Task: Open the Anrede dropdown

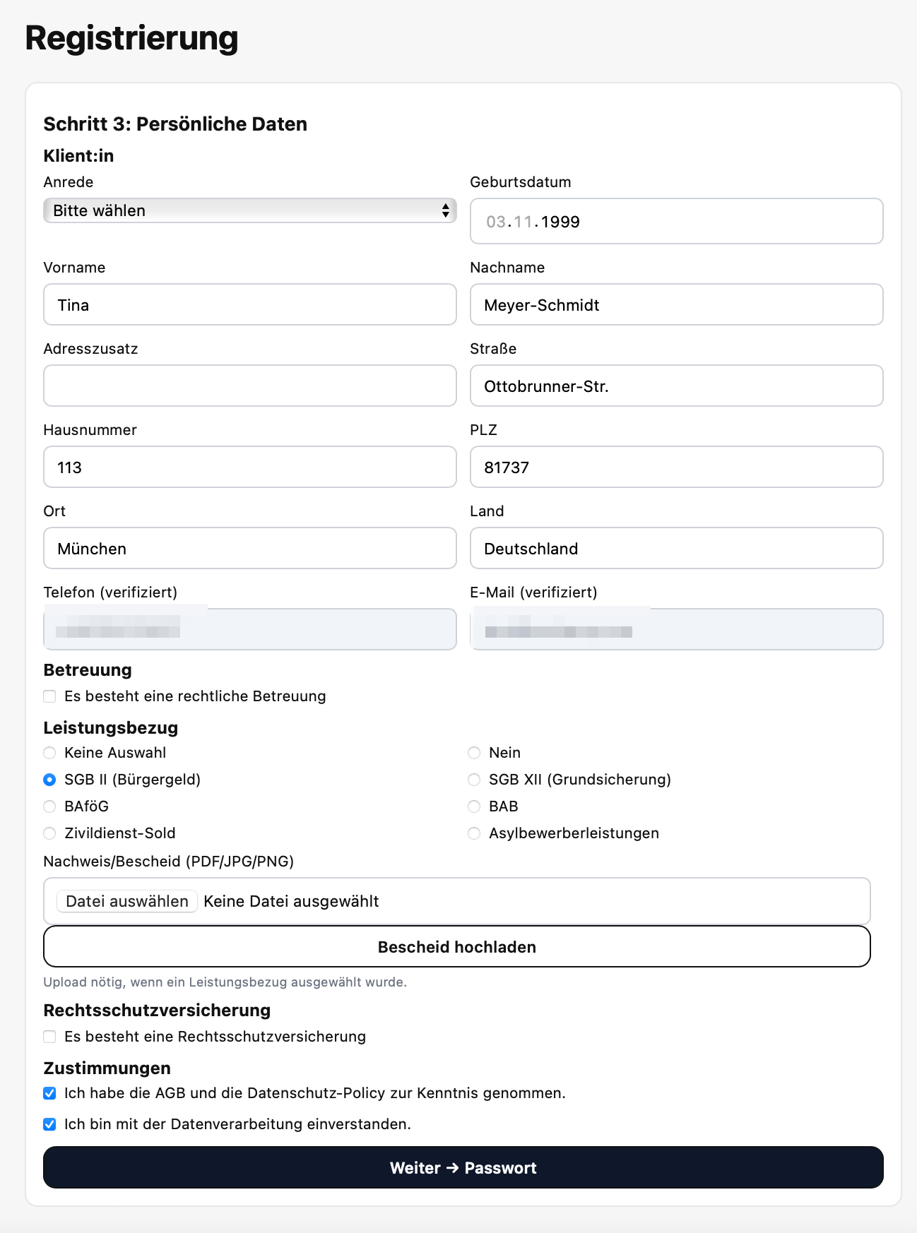Action: [249, 210]
